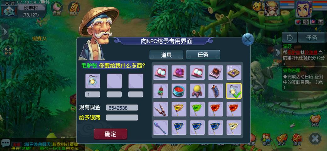Close the give-to-NPC dialog
The image size is (327, 151).
click(248, 39)
